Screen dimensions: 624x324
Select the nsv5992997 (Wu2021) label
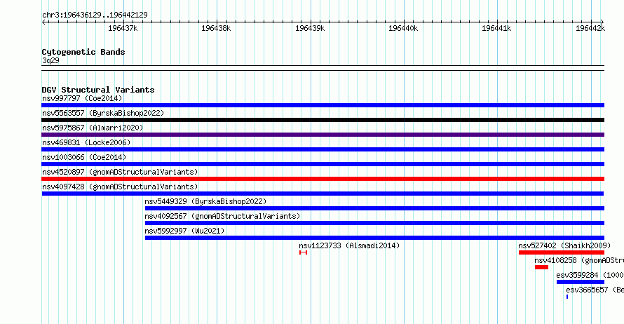(x=184, y=231)
